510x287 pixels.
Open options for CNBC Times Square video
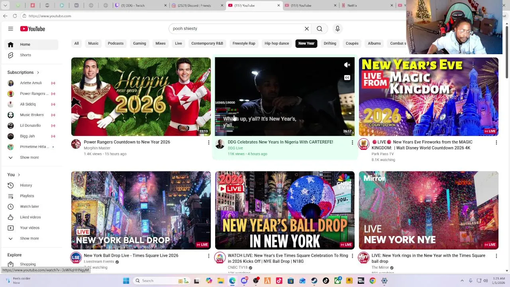pos(352,256)
